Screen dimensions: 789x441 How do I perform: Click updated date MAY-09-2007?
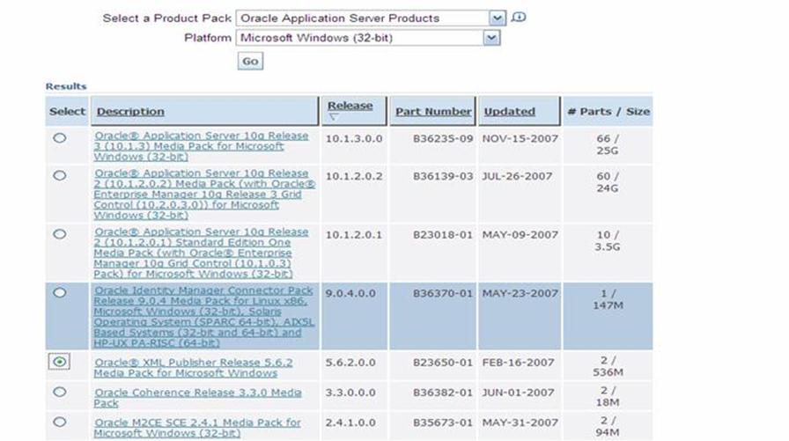(520, 234)
